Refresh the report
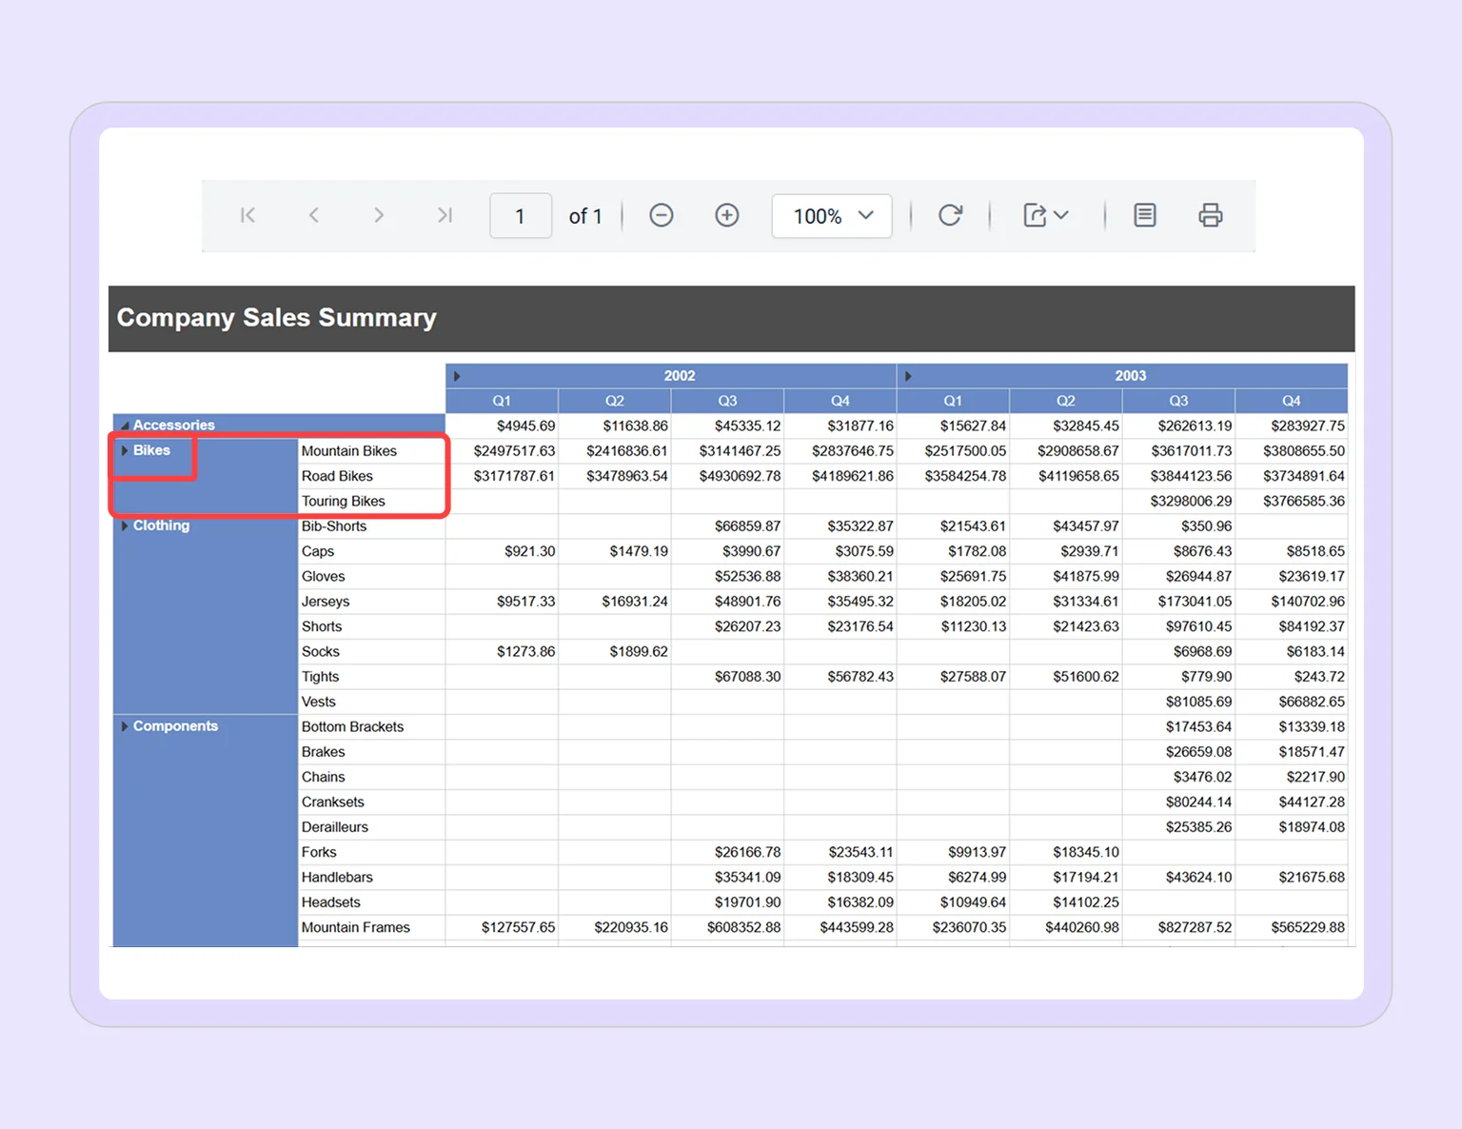 950,215
